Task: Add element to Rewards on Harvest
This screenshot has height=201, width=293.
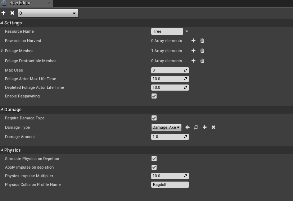Action: 193,41
